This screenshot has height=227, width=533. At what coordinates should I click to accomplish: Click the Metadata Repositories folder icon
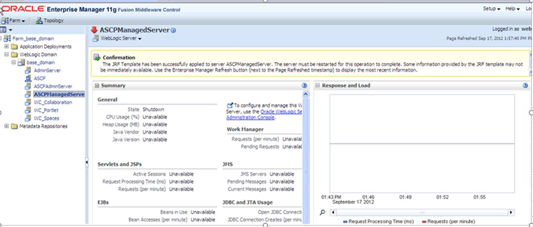(x=14, y=126)
